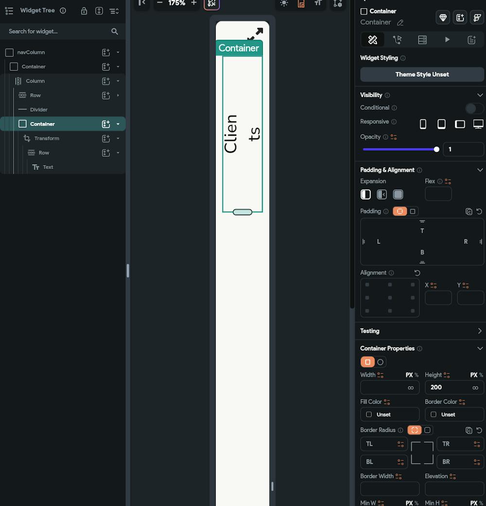Zoom out canvas with minus icon
486x506 pixels.
[159, 3]
